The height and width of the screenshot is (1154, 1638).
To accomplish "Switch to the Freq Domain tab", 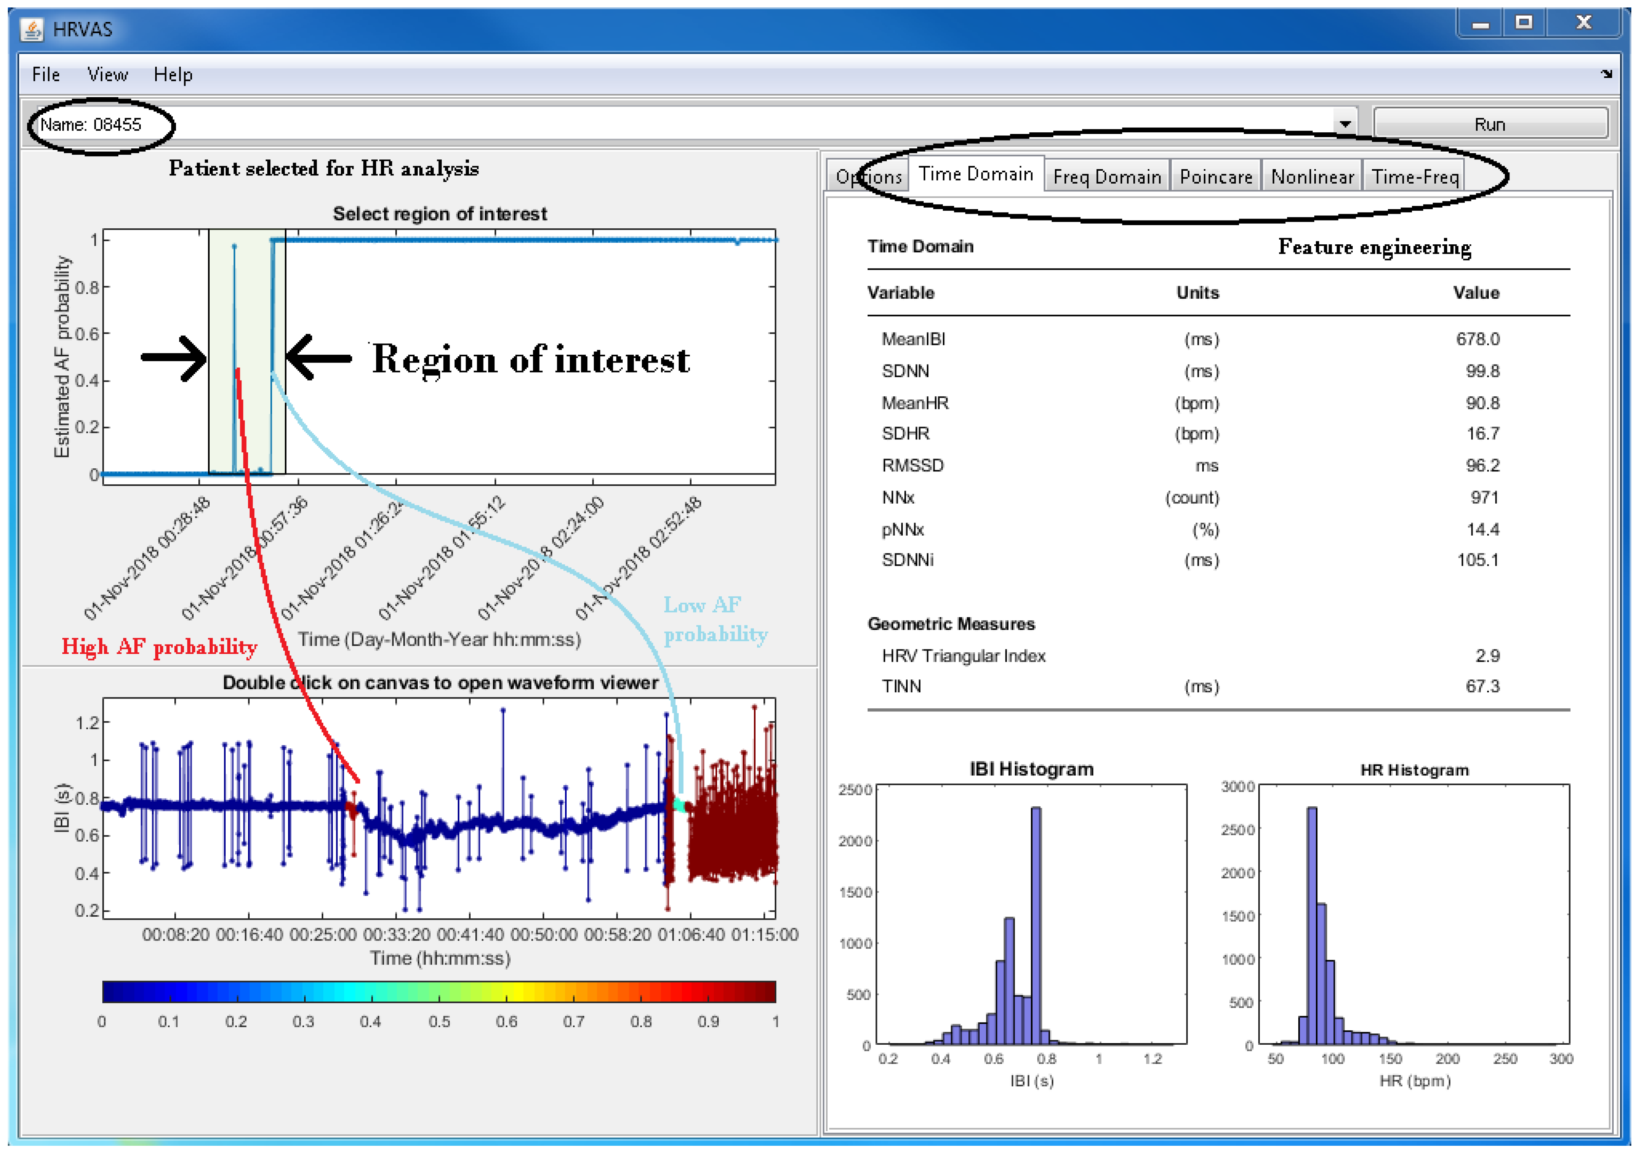I will pyautogui.click(x=1107, y=177).
